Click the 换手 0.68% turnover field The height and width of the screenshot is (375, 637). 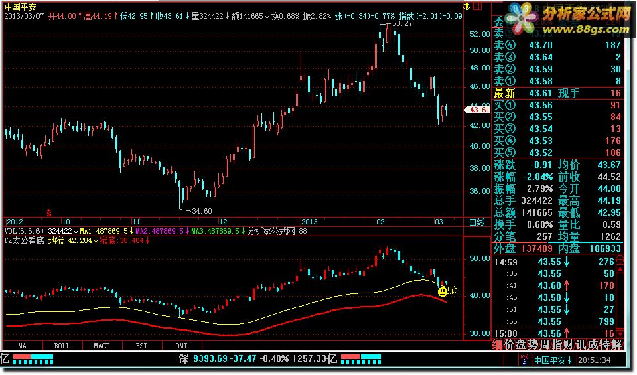click(x=524, y=224)
